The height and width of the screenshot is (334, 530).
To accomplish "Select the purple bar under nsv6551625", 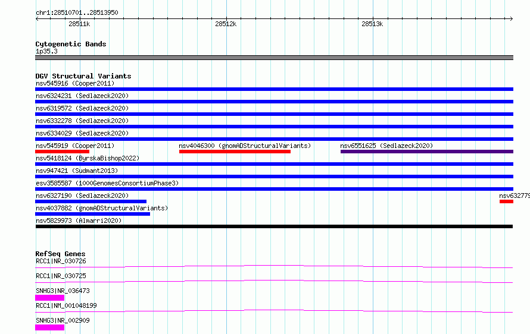I will coord(427,152).
